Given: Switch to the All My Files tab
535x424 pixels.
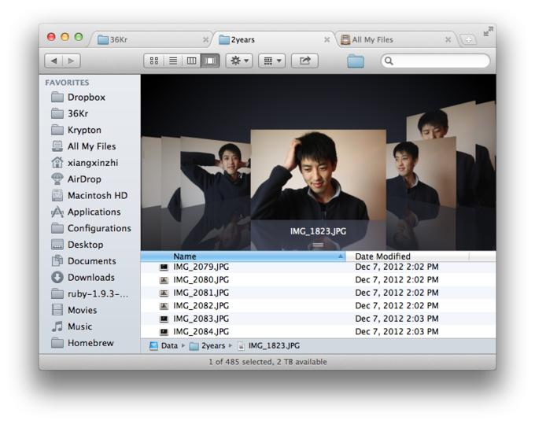Looking at the screenshot, I should pos(396,39).
